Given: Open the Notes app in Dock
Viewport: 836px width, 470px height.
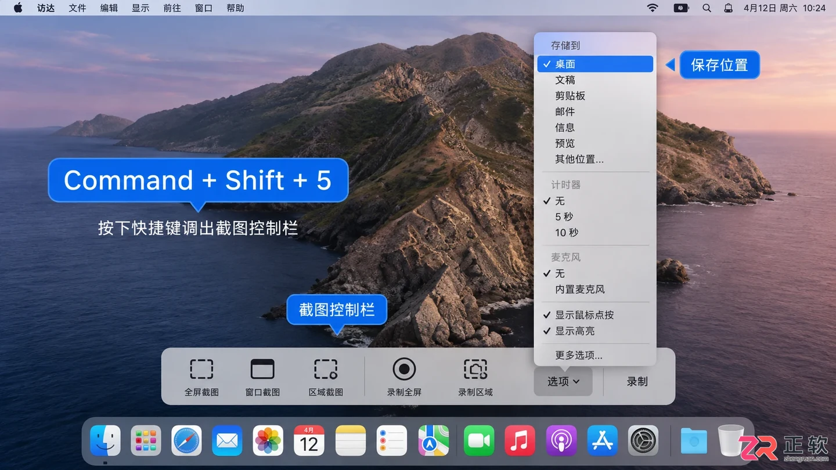Looking at the screenshot, I should (351, 440).
